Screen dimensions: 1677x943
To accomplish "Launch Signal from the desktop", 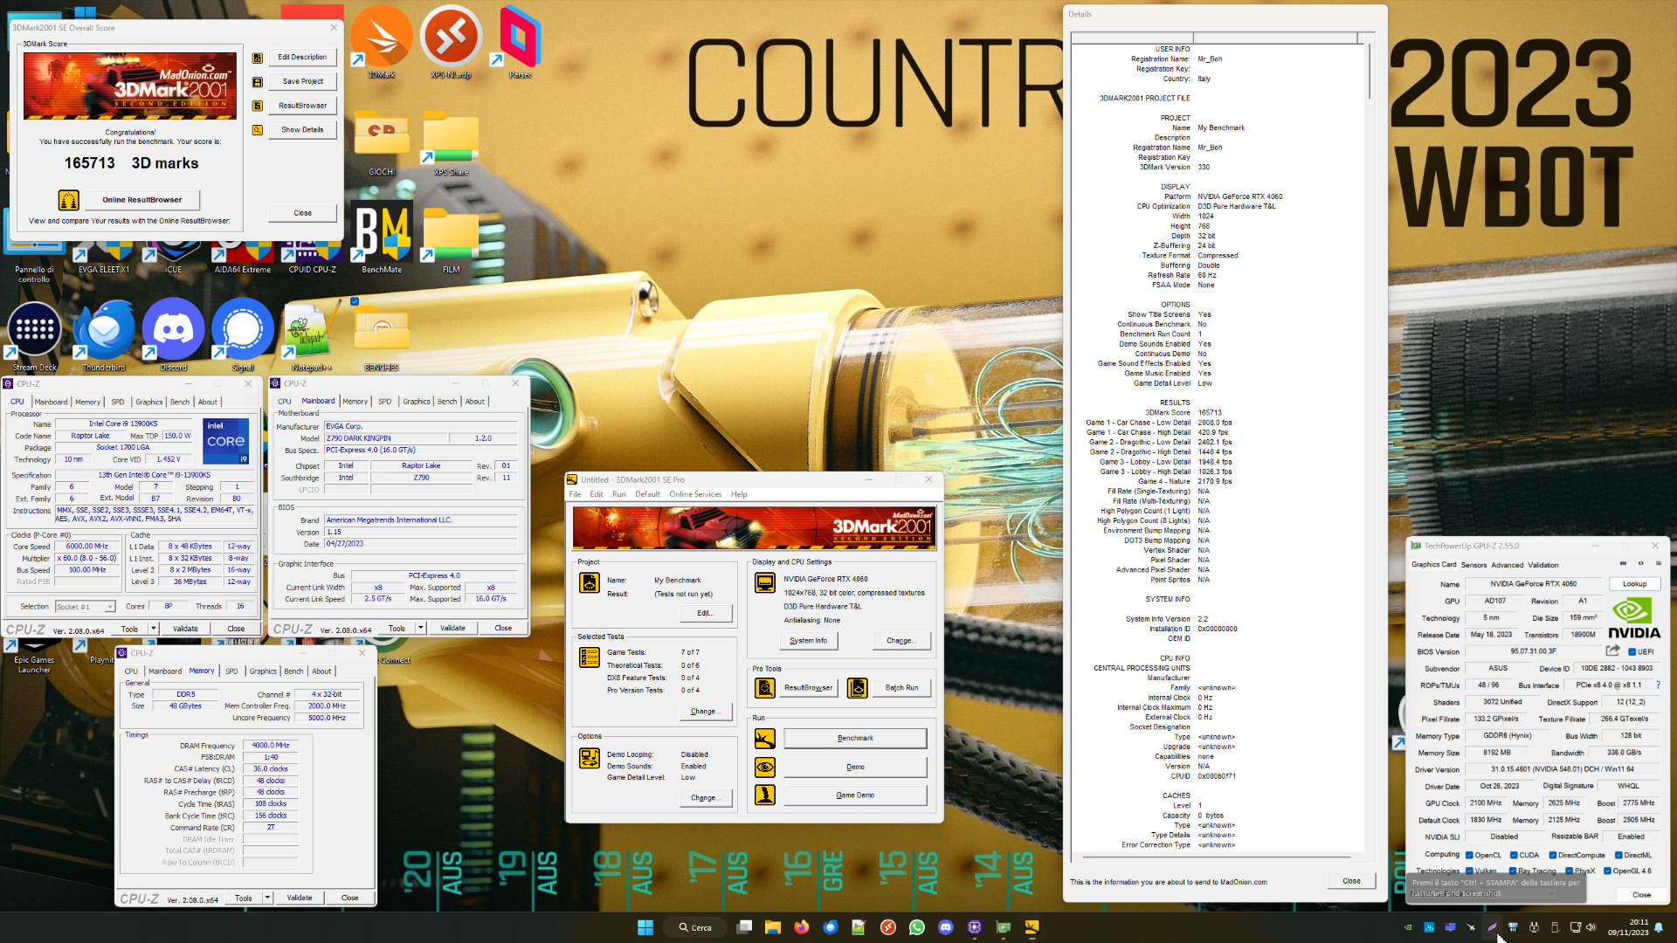I will point(243,335).
